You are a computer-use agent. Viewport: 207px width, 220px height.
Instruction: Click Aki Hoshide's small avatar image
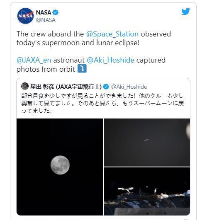(25, 86)
